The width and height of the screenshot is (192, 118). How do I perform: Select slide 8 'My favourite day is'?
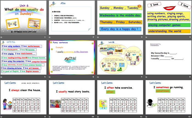pyautogui.click(x=168, y=57)
